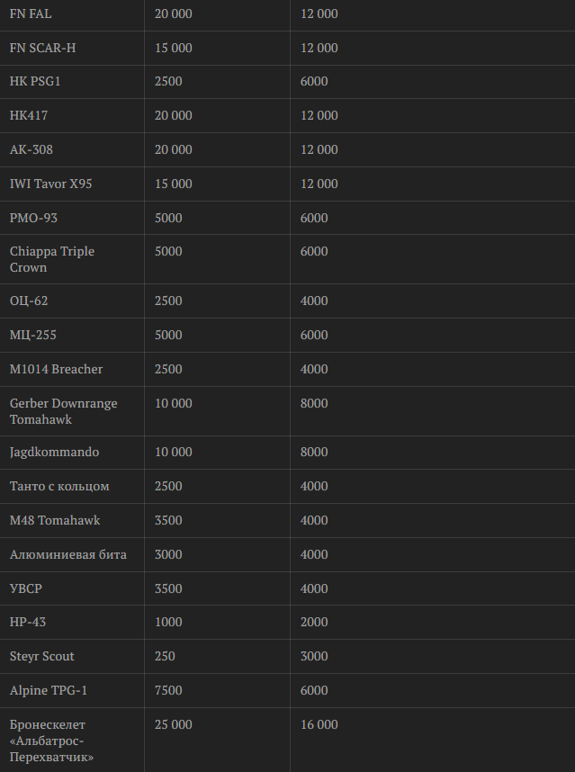Select the Alpine TPG-1 7500 value
Image resolution: width=575 pixels, height=772 pixels.
coord(168,690)
